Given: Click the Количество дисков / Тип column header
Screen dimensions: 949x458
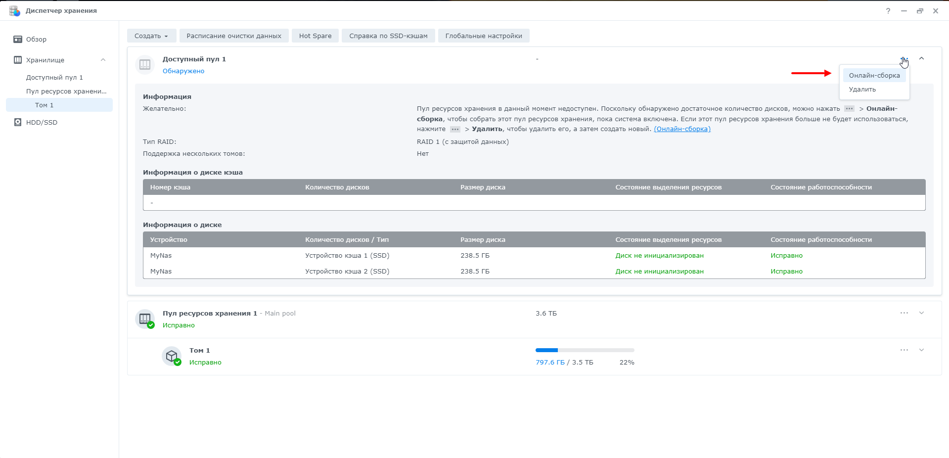Looking at the screenshot, I should [x=347, y=240].
